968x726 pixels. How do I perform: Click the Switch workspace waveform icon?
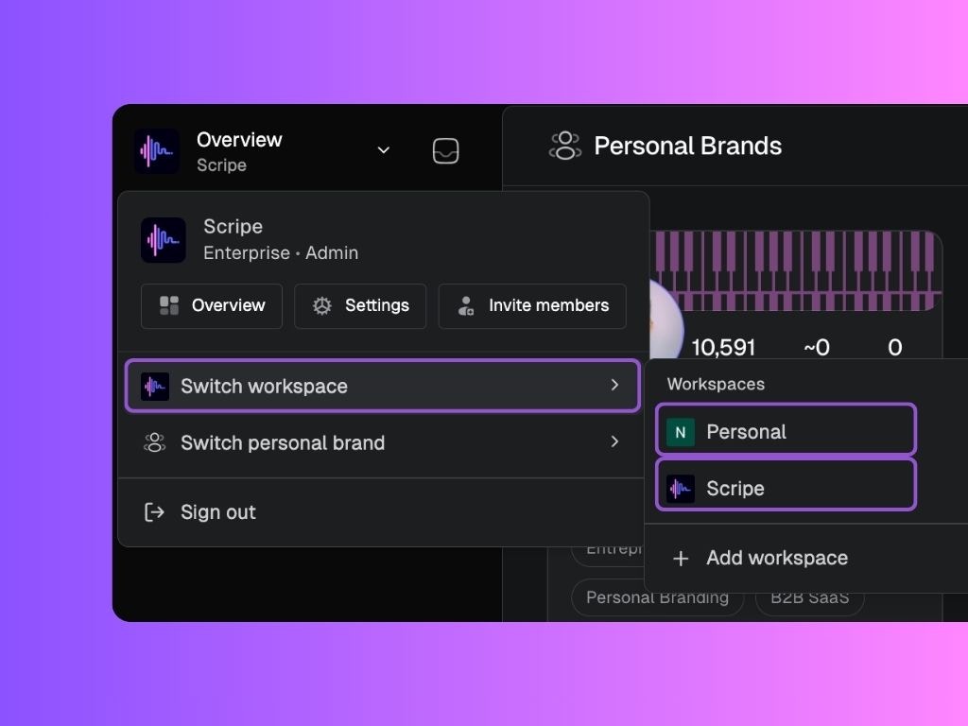coord(155,387)
